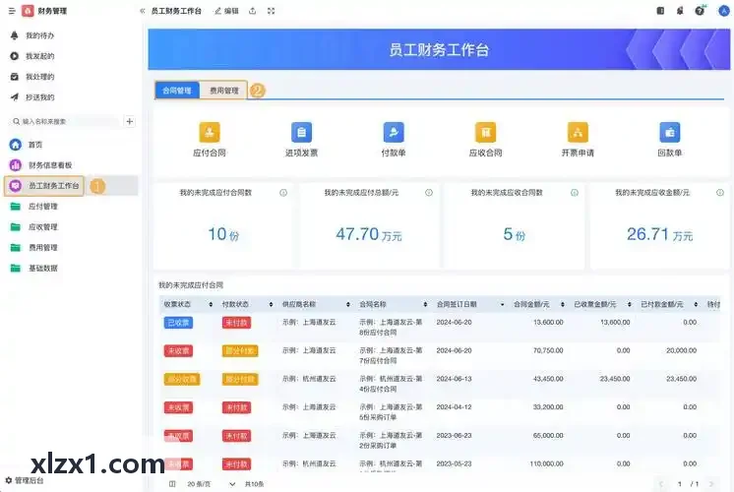Image resolution: width=734 pixels, height=492 pixels.
Task: Click the 部分收票 status tag
Action: pyautogui.click(x=182, y=379)
